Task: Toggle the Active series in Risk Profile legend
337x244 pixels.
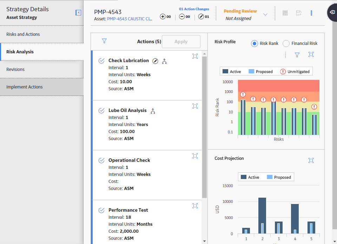Action: click(x=232, y=72)
